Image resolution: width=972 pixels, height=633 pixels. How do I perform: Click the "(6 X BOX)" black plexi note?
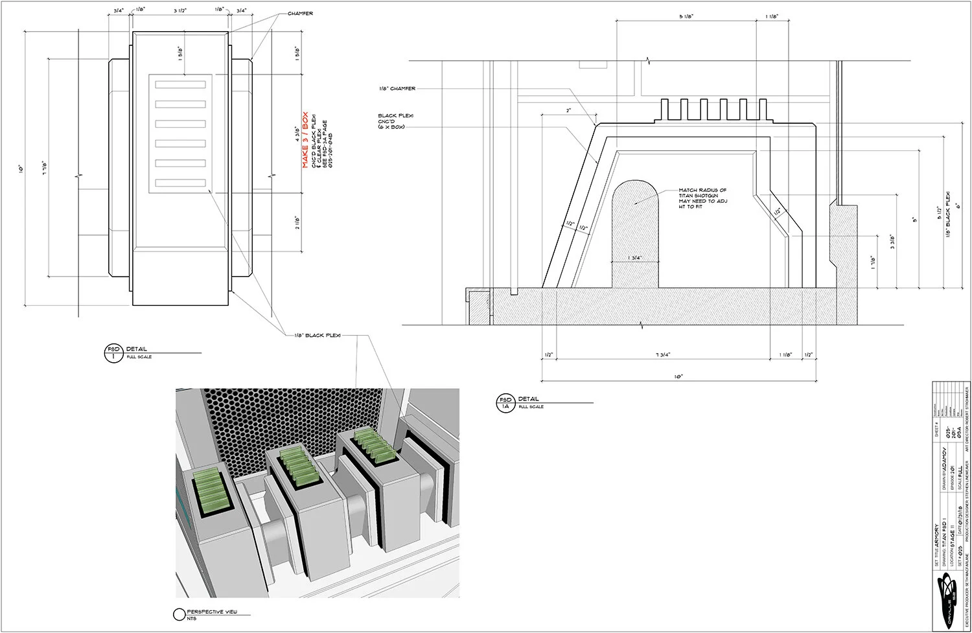[x=391, y=128]
